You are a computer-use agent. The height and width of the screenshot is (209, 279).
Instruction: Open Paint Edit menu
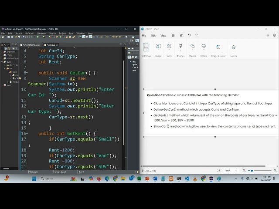tap(153, 36)
